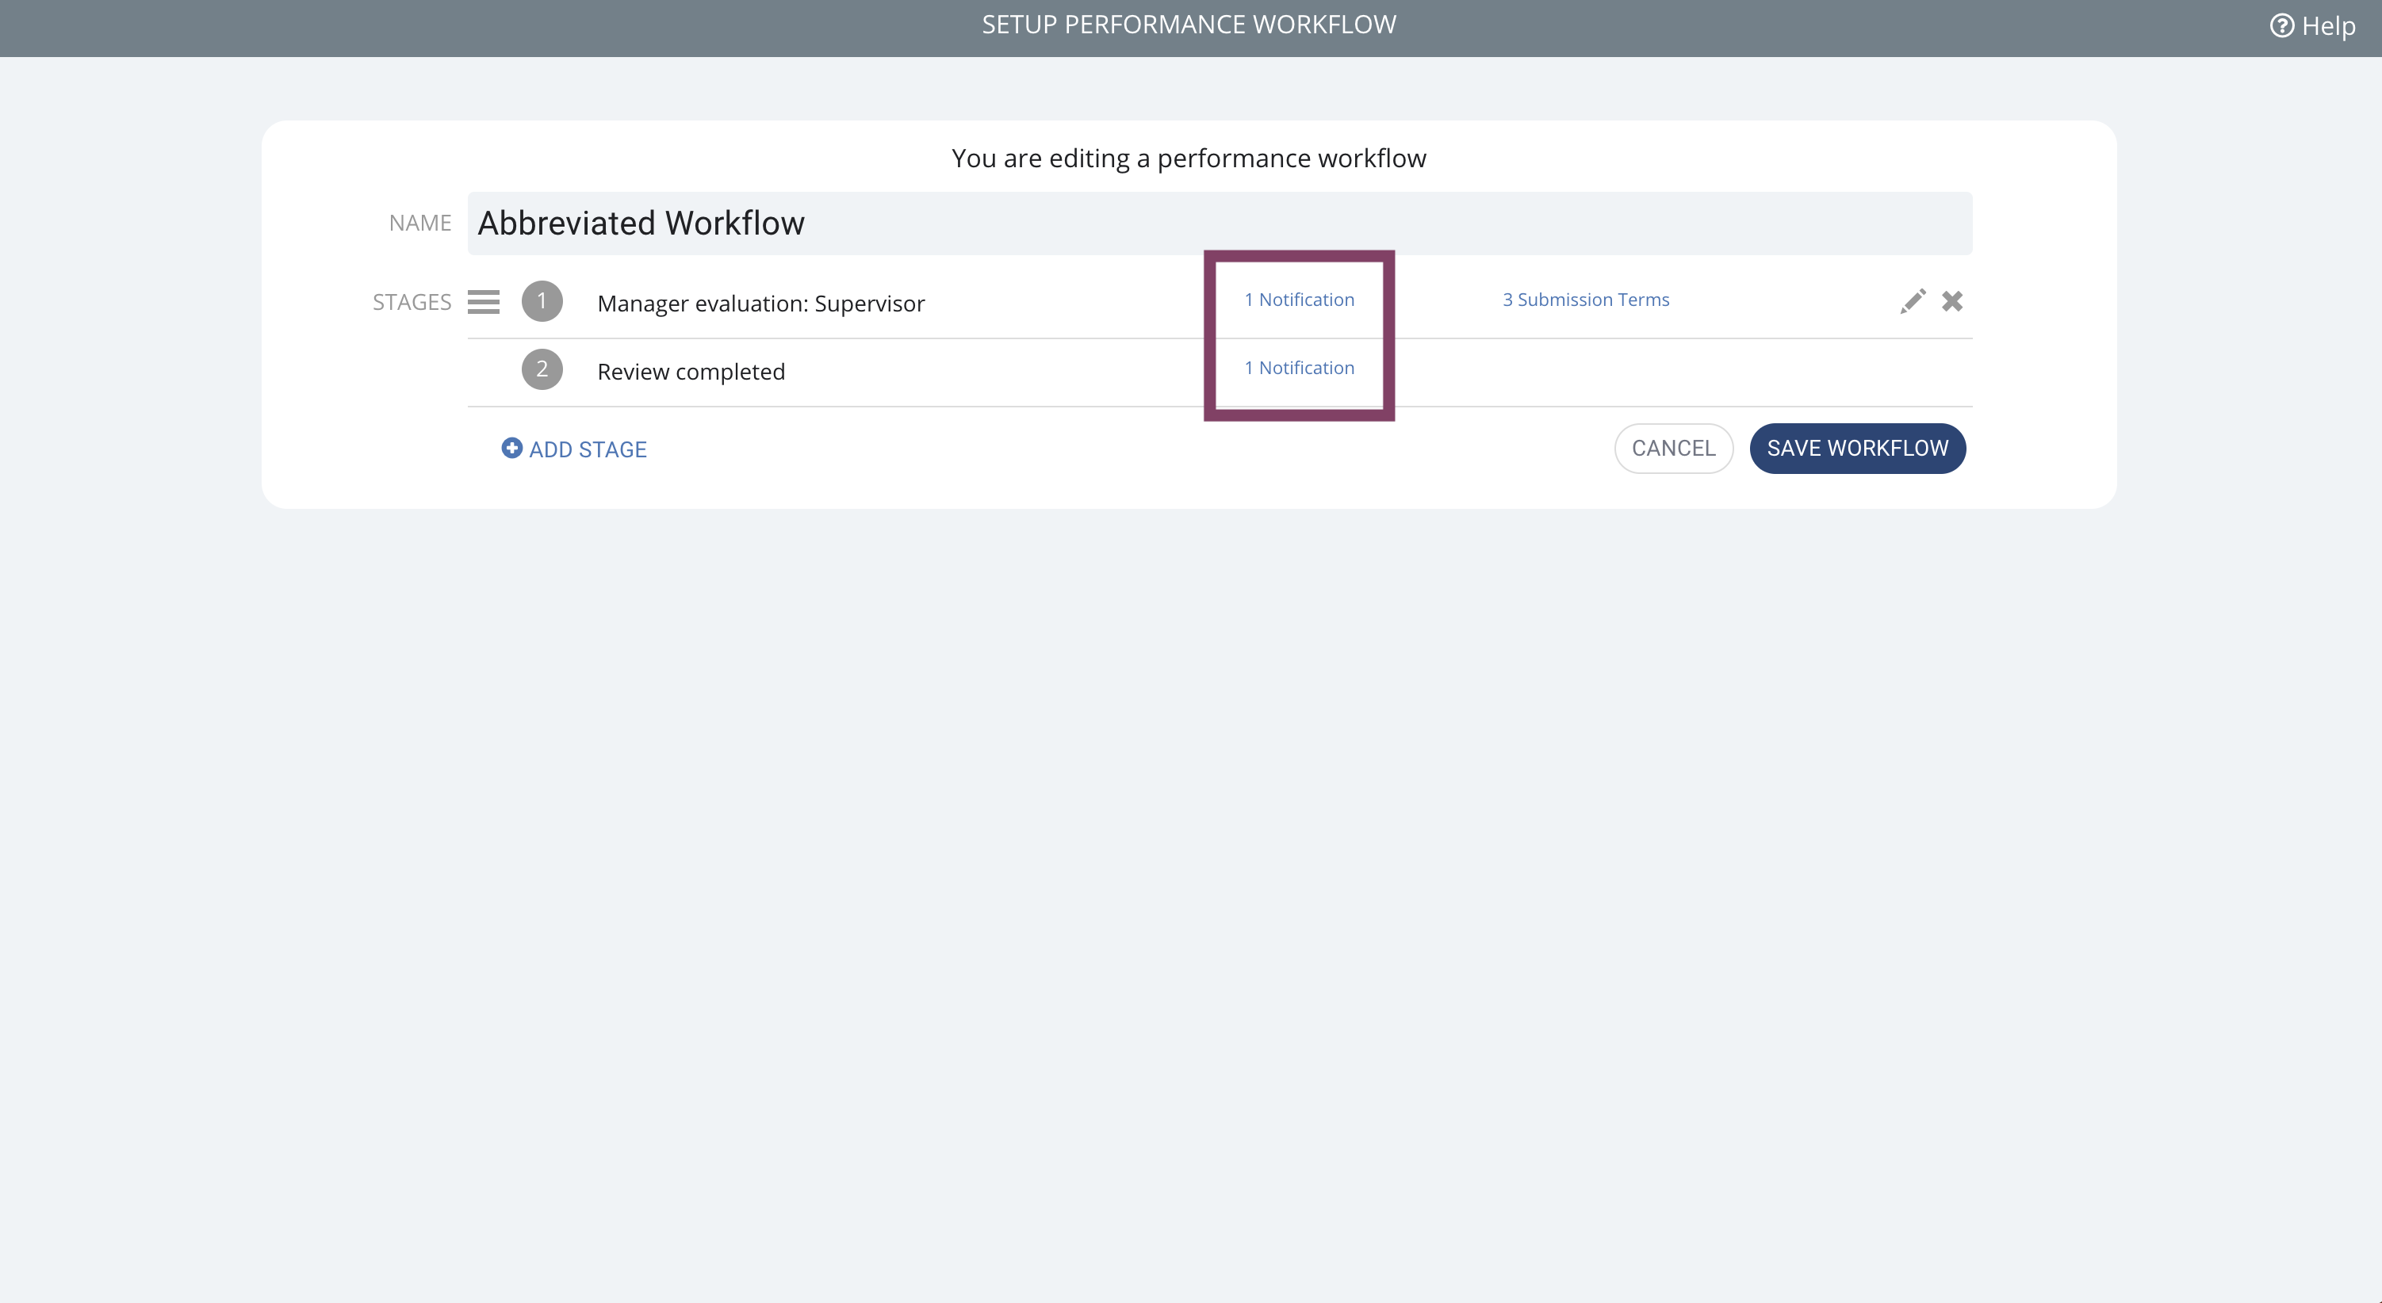Open Manager evaluation: Supervisor stage
2382x1303 pixels.
(760, 303)
